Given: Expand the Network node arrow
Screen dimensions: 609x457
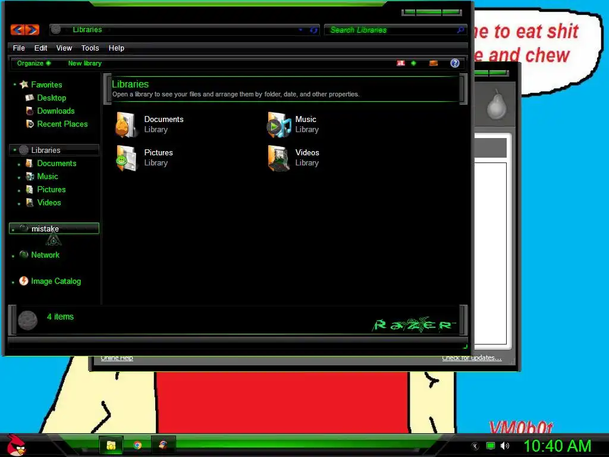Looking at the screenshot, I should (13, 256).
